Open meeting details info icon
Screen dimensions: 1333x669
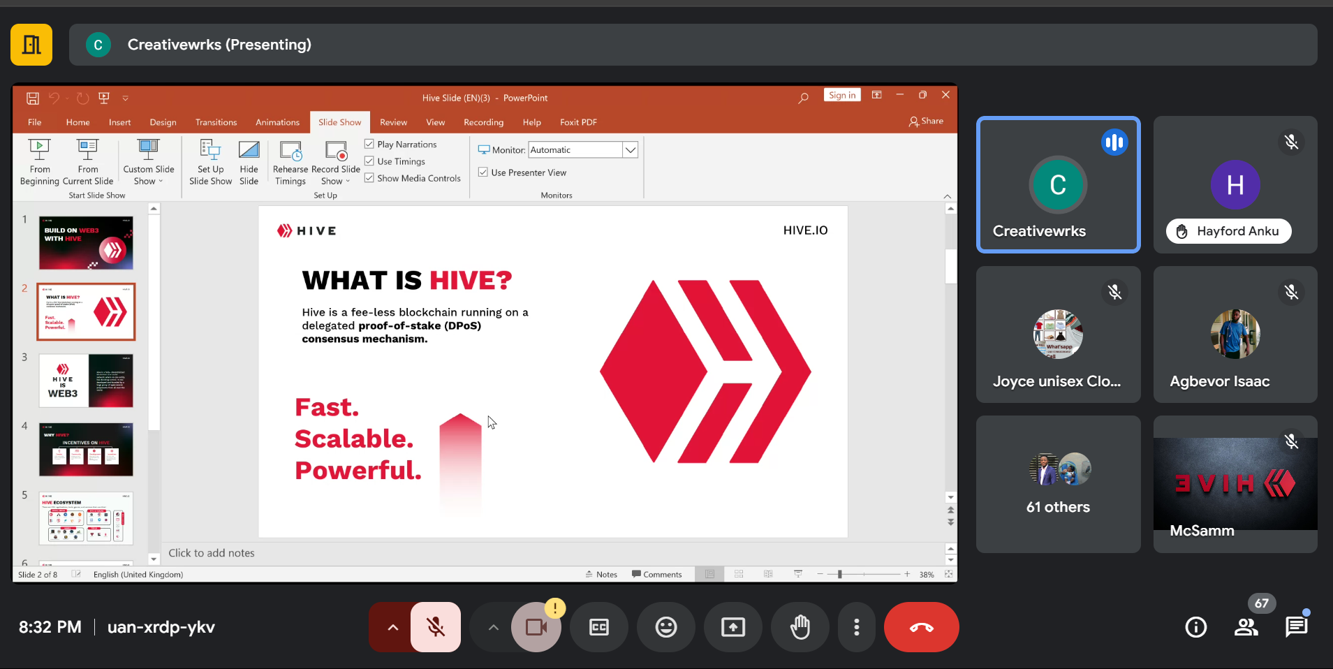[1196, 627]
